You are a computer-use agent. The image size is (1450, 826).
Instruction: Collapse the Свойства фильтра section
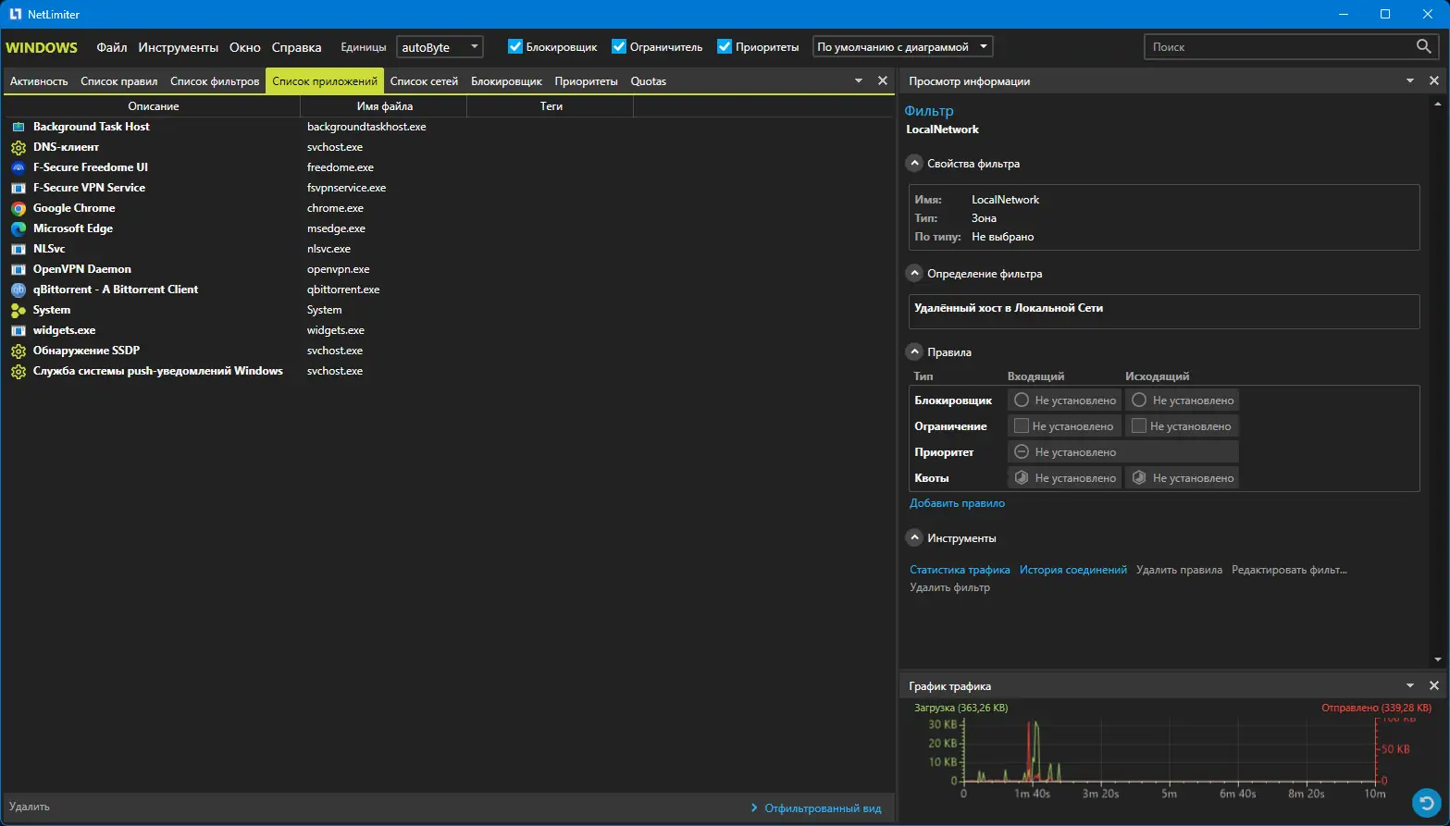click(x=914, y=164)
